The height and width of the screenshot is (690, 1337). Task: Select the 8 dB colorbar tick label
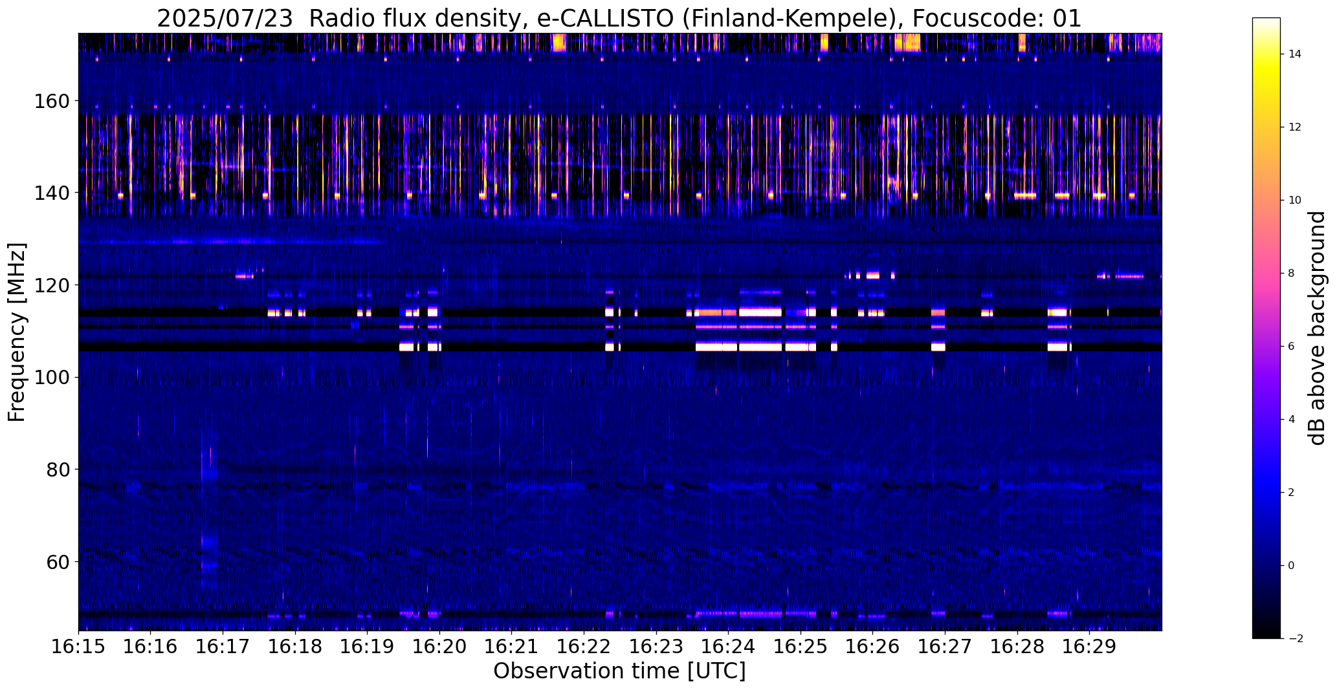[x=1291, y=274]
